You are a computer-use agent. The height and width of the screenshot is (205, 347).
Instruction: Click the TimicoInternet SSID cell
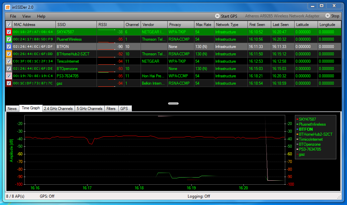[76, 61]
